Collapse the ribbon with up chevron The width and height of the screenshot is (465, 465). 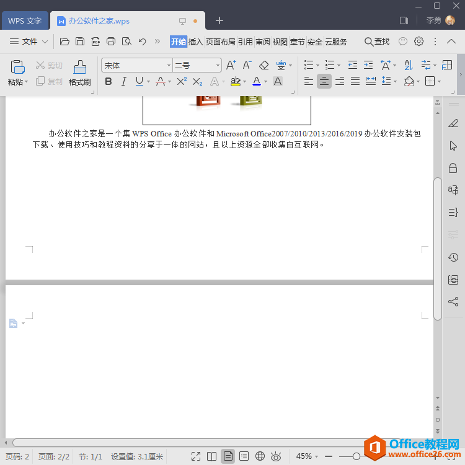coord(451,41)
